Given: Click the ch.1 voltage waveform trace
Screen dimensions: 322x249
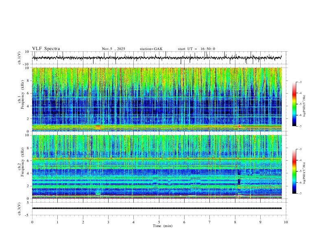Looking at the screenshot, I should [x=157, y=58].
